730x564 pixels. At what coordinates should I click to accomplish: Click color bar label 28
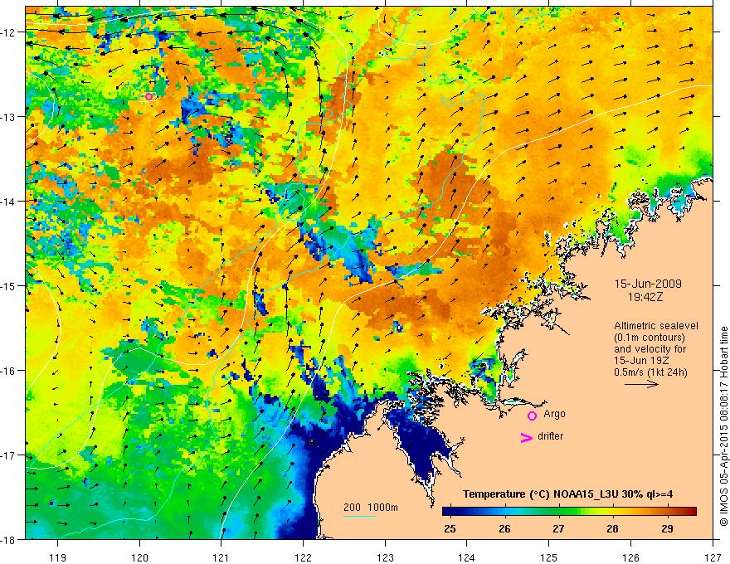[613, 529]
